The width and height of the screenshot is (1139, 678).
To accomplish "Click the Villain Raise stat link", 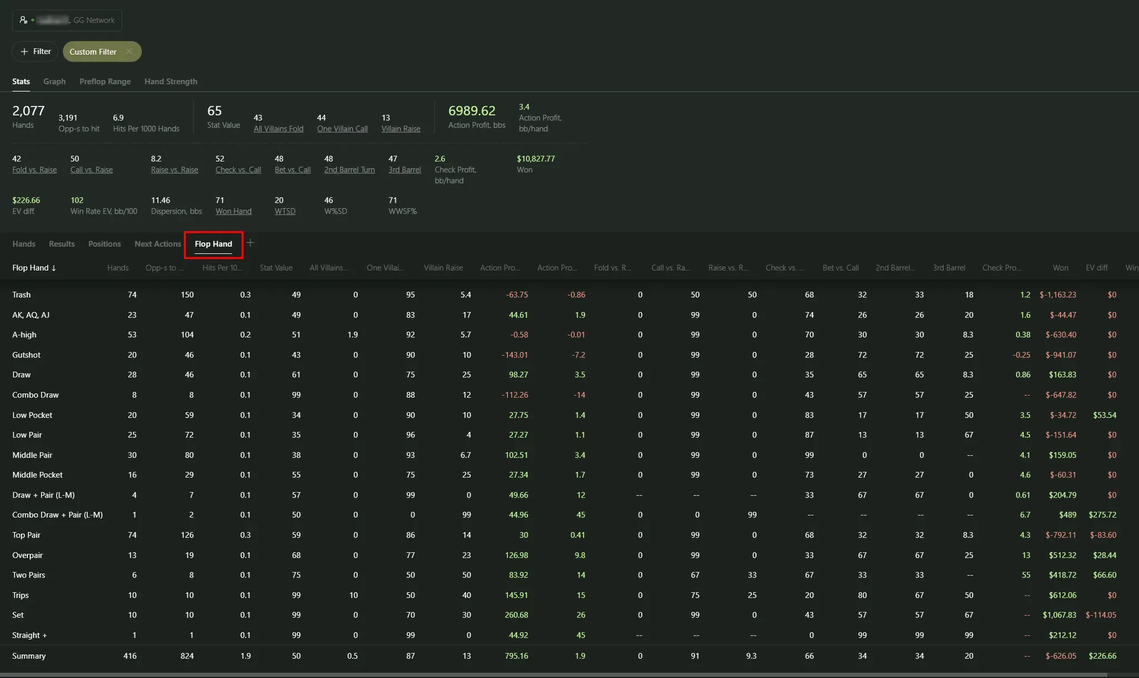I will tap(400, 128).
